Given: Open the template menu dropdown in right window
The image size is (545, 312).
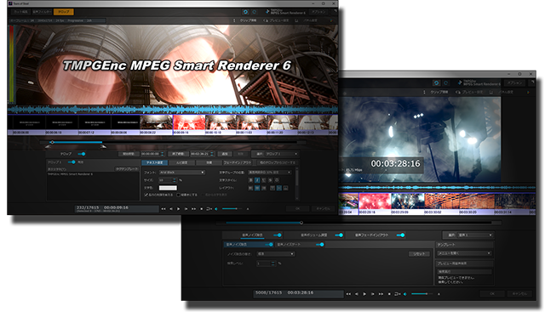Looking at the screenshot, I should point(464,253).
